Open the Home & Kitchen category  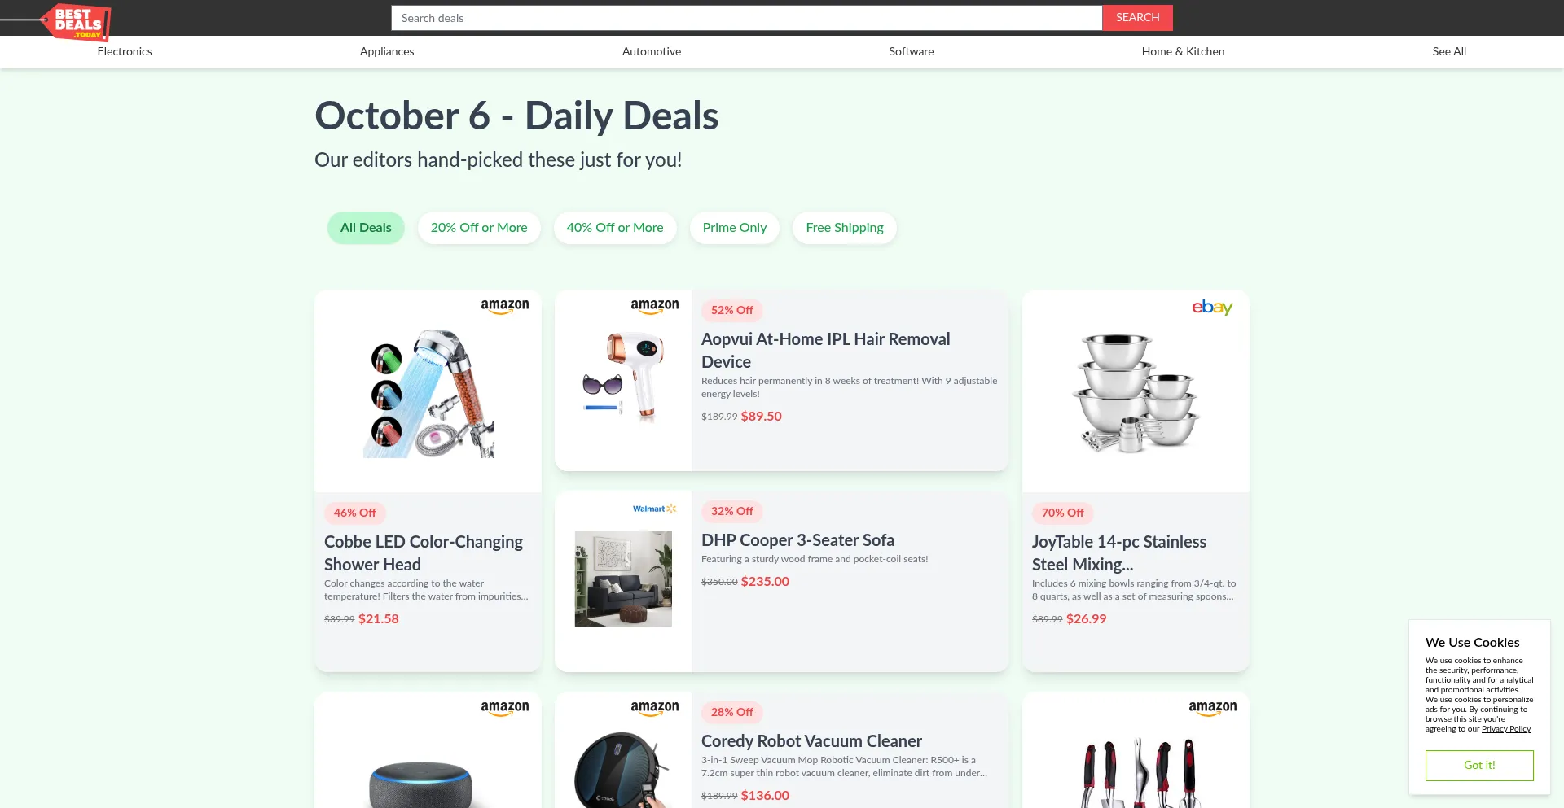click(1183, 51)
